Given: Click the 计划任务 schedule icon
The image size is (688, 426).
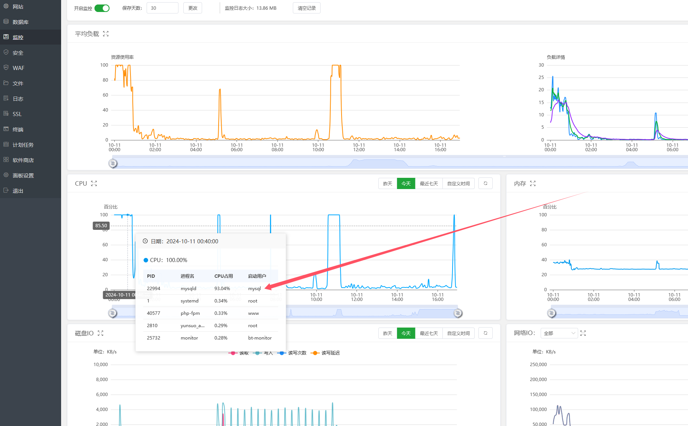Looking at the screenshot, I should [x=6, y=144].
